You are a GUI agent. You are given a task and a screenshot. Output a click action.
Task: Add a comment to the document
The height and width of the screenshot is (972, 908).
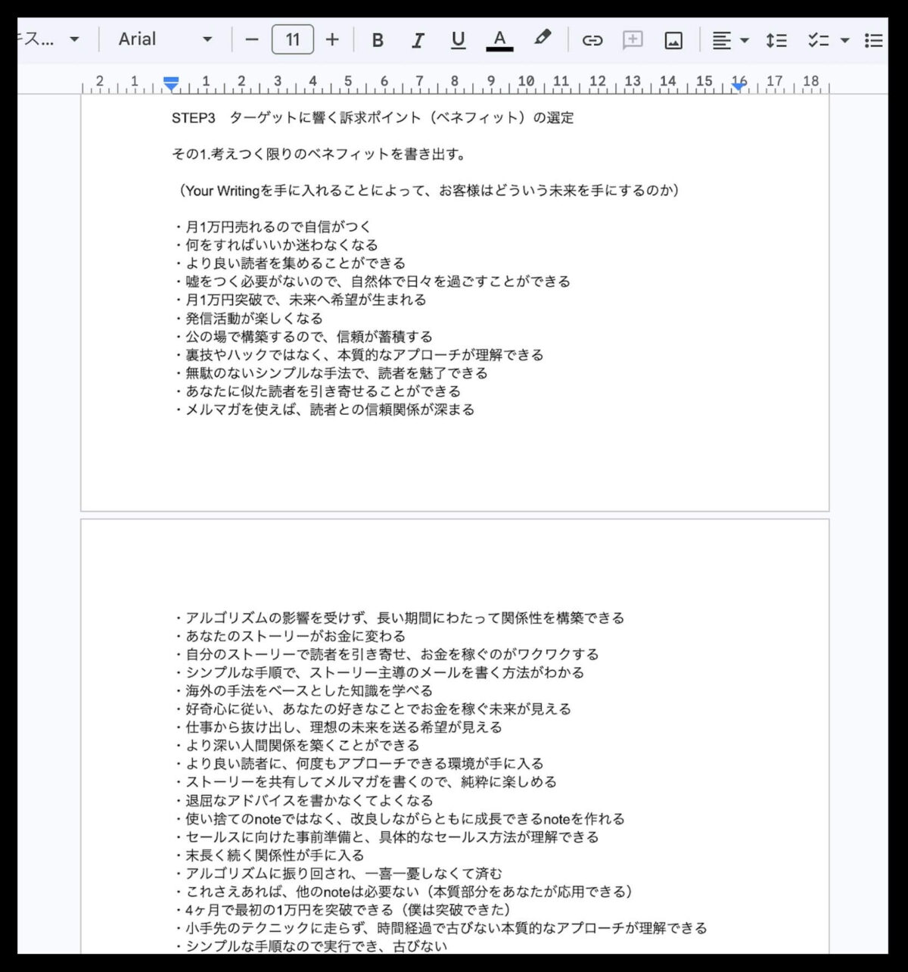point(633,39)
